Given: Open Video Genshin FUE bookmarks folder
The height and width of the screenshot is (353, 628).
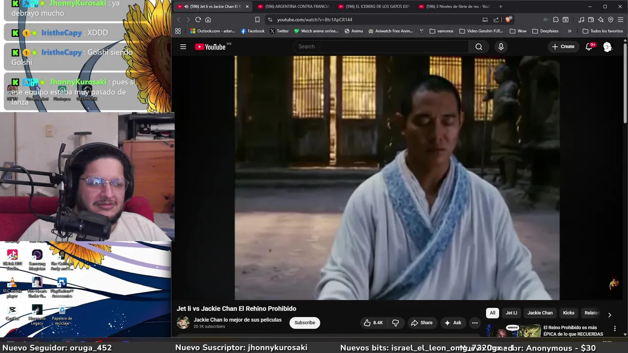Looking at the screenshot, I should pyautogui.click(x=481, y=31).
